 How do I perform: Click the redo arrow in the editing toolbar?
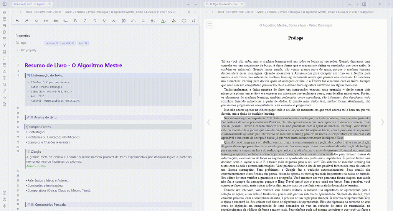26,21
